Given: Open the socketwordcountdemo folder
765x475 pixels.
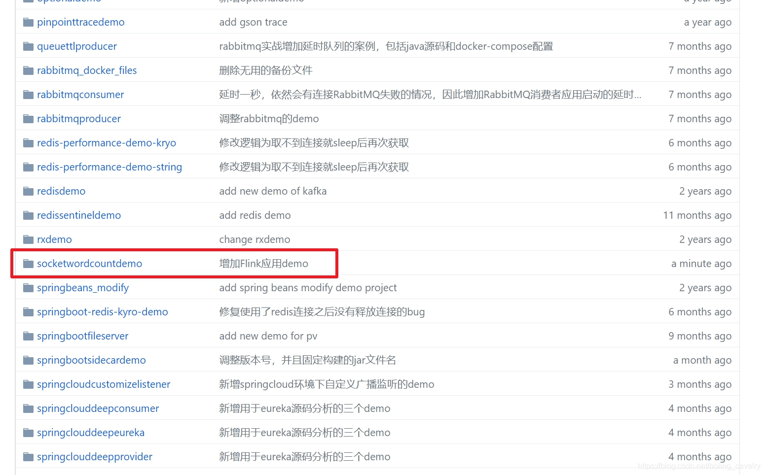Looking at the screenshot, I should click(x=89, y=264).
